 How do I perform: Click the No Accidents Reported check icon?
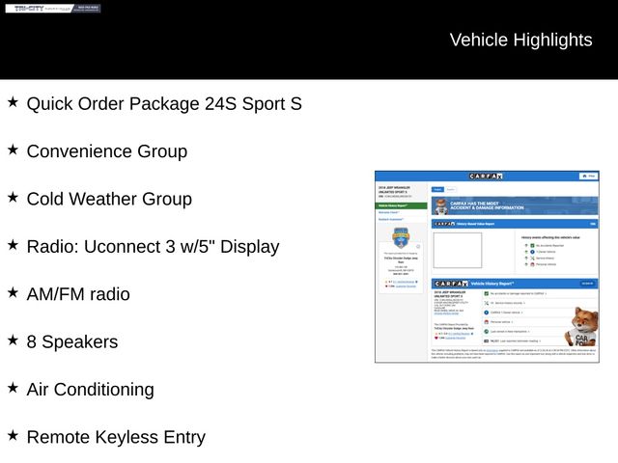click(x=525, y=244)
